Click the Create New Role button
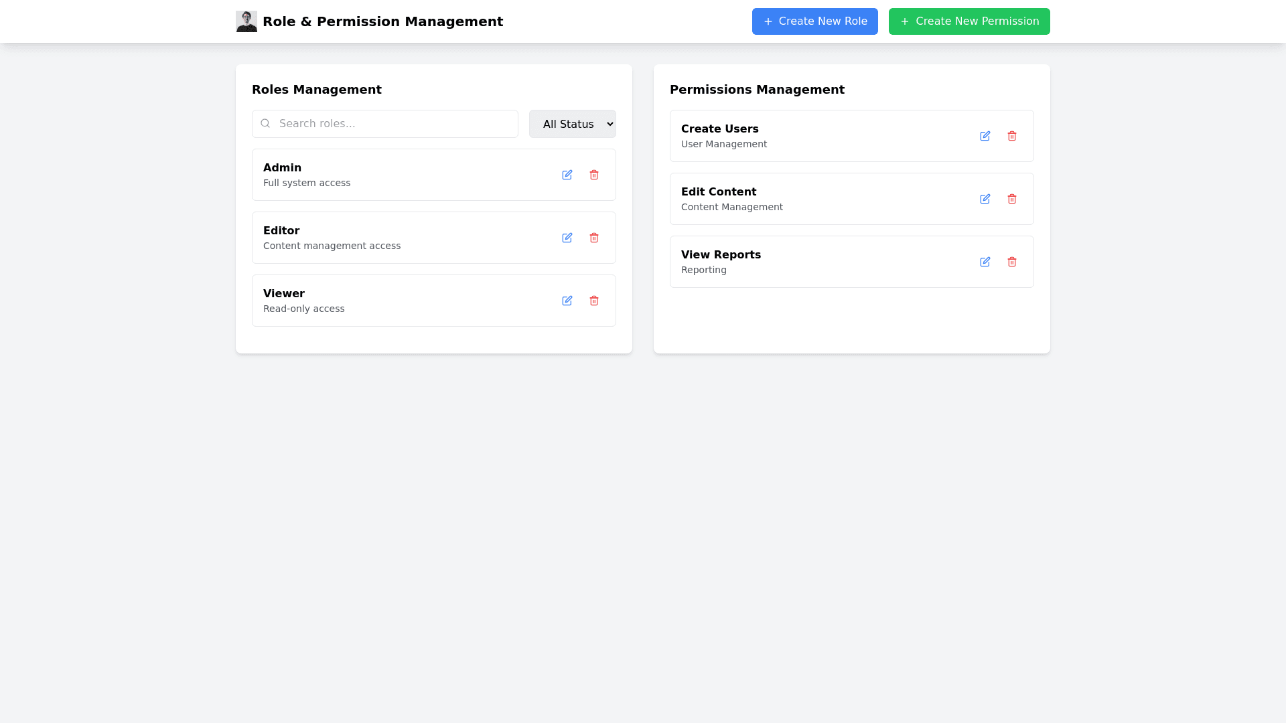 [814, 21]
